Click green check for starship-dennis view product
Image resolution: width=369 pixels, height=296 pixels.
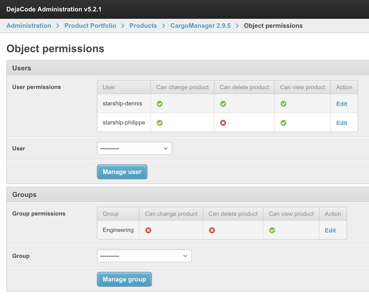[283, 104]
